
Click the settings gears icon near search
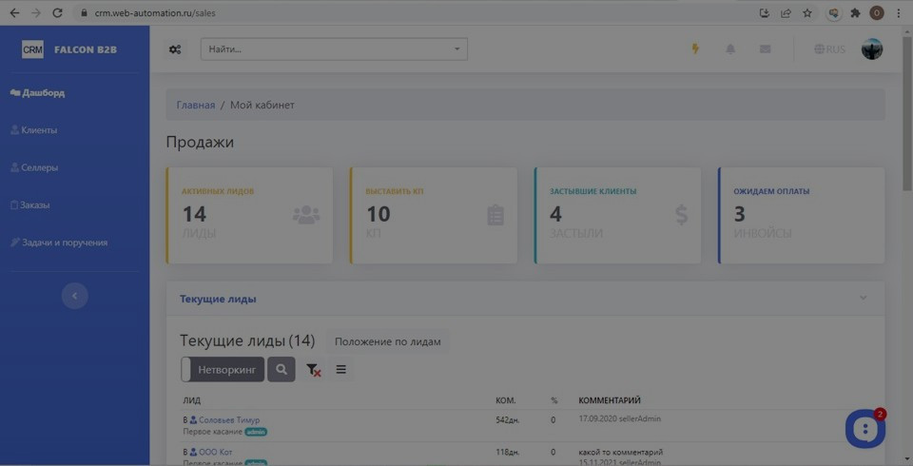175,49
